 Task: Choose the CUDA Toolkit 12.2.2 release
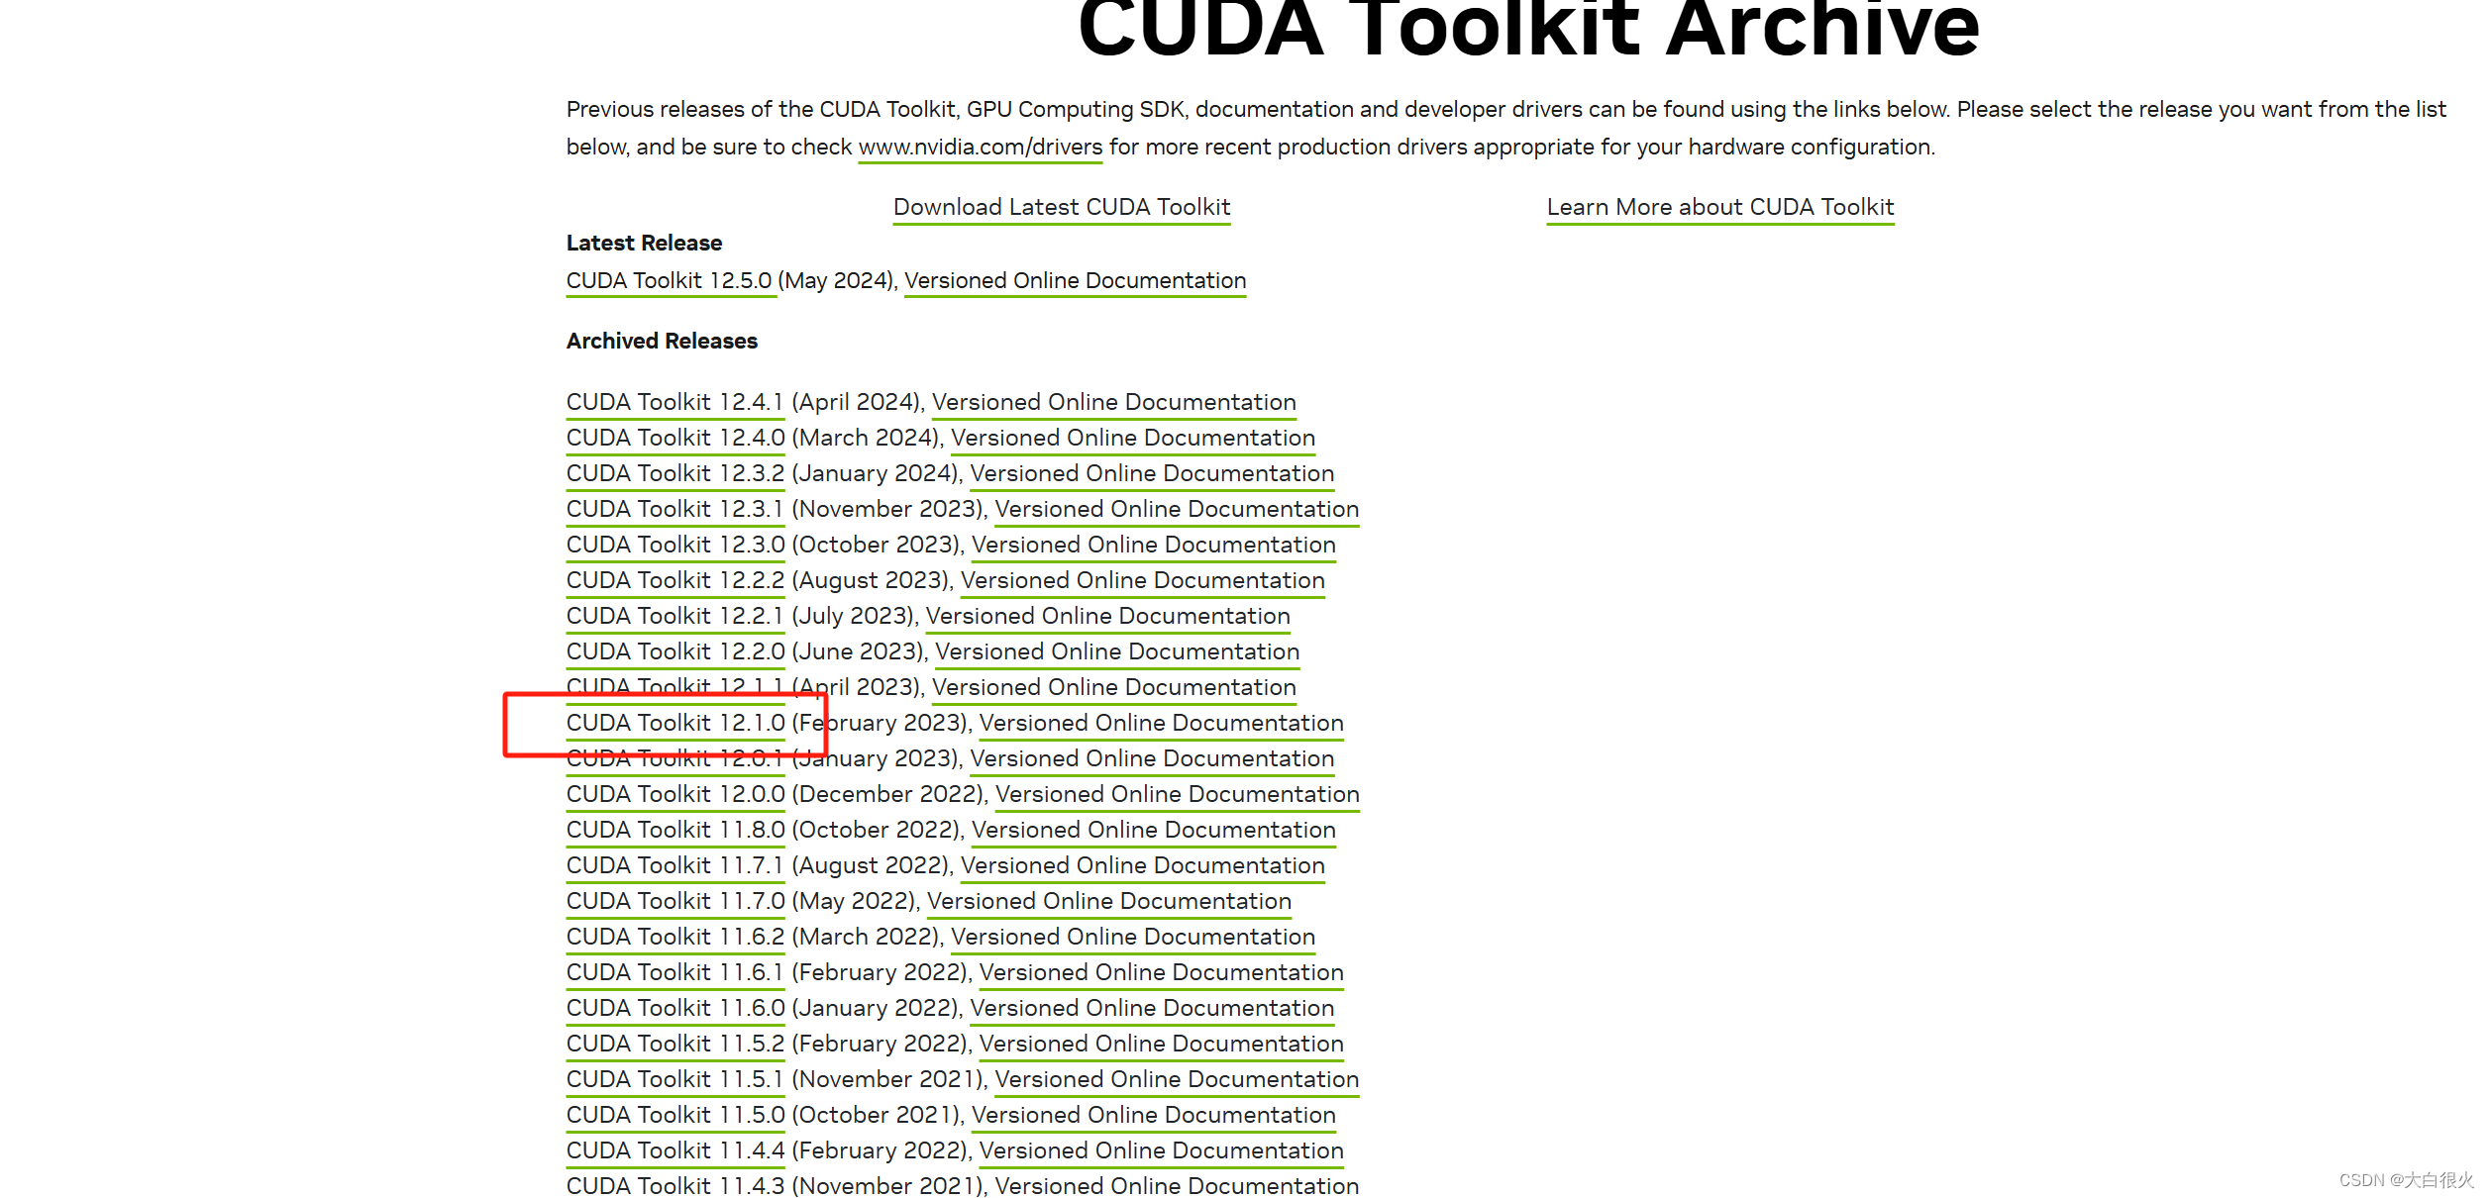[675, 581]
